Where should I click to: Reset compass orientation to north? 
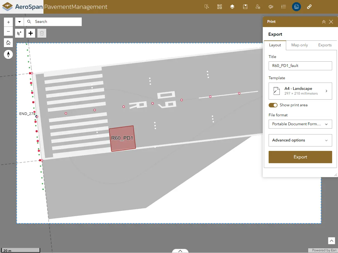[x=8, y=54]
